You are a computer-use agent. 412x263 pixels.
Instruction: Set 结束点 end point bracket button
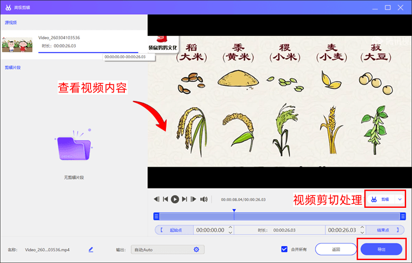pyautogui.click(x=385, y=230)
